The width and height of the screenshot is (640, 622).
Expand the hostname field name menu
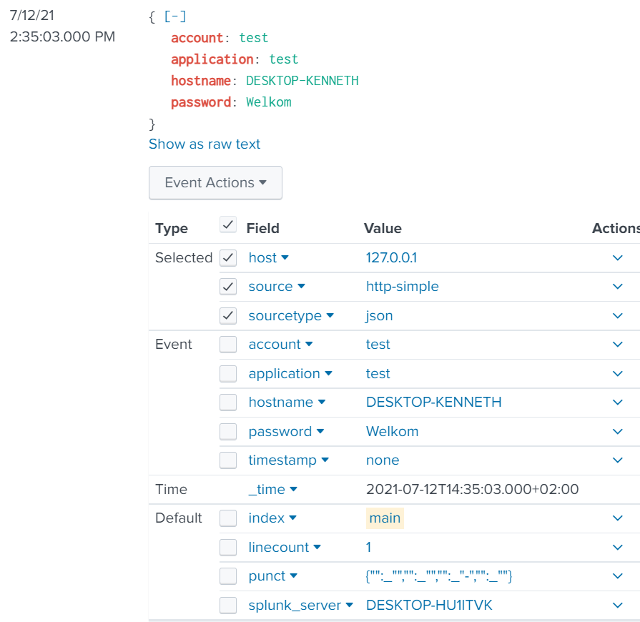322,403
